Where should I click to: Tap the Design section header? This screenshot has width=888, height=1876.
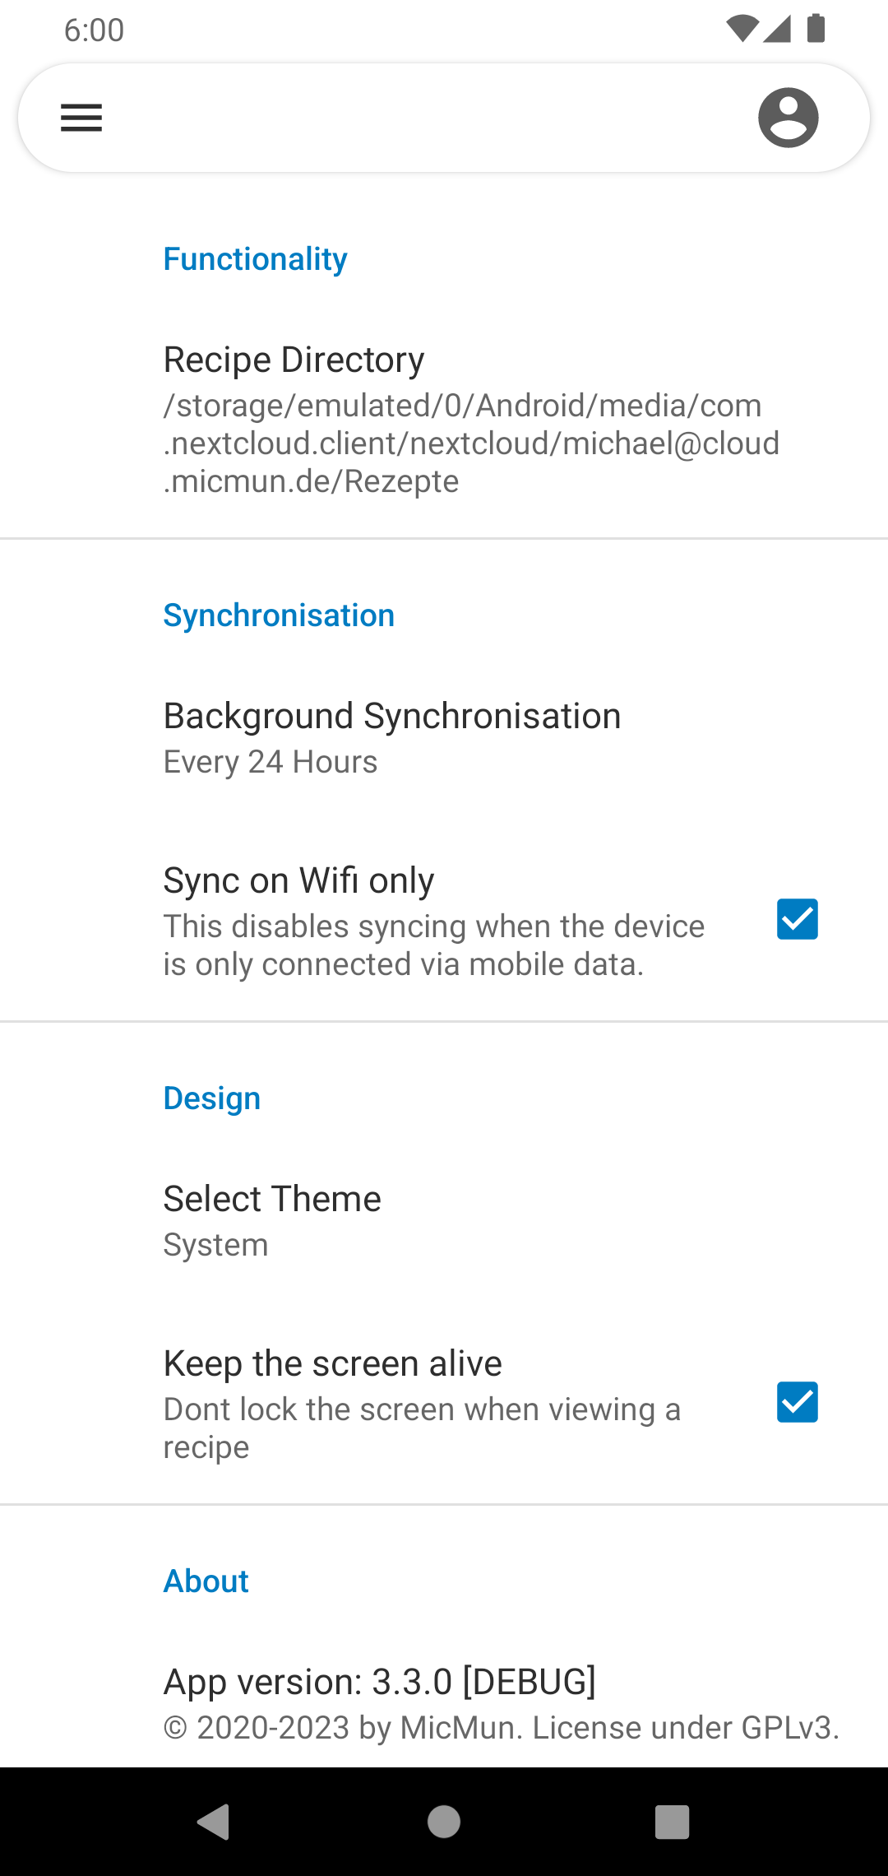click(212, 1098)
